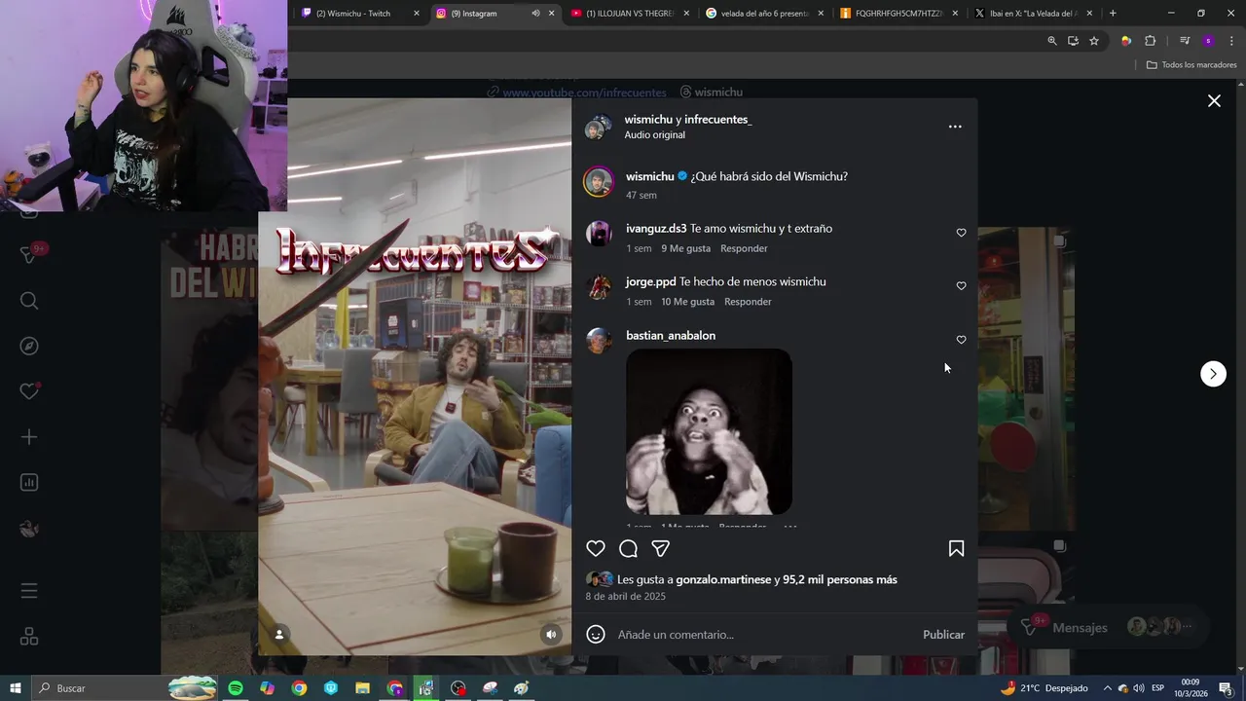
Task: Click the 'Añade un comentario...' field
Action: [764, 635]
